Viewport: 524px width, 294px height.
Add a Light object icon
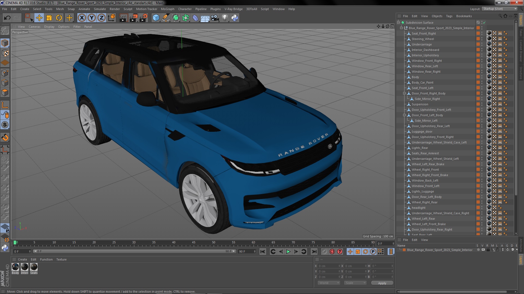[225, 18]
